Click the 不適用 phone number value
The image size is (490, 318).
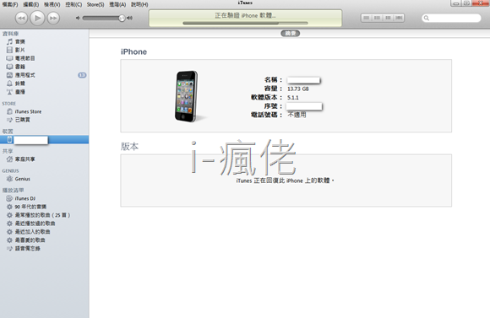297,115
